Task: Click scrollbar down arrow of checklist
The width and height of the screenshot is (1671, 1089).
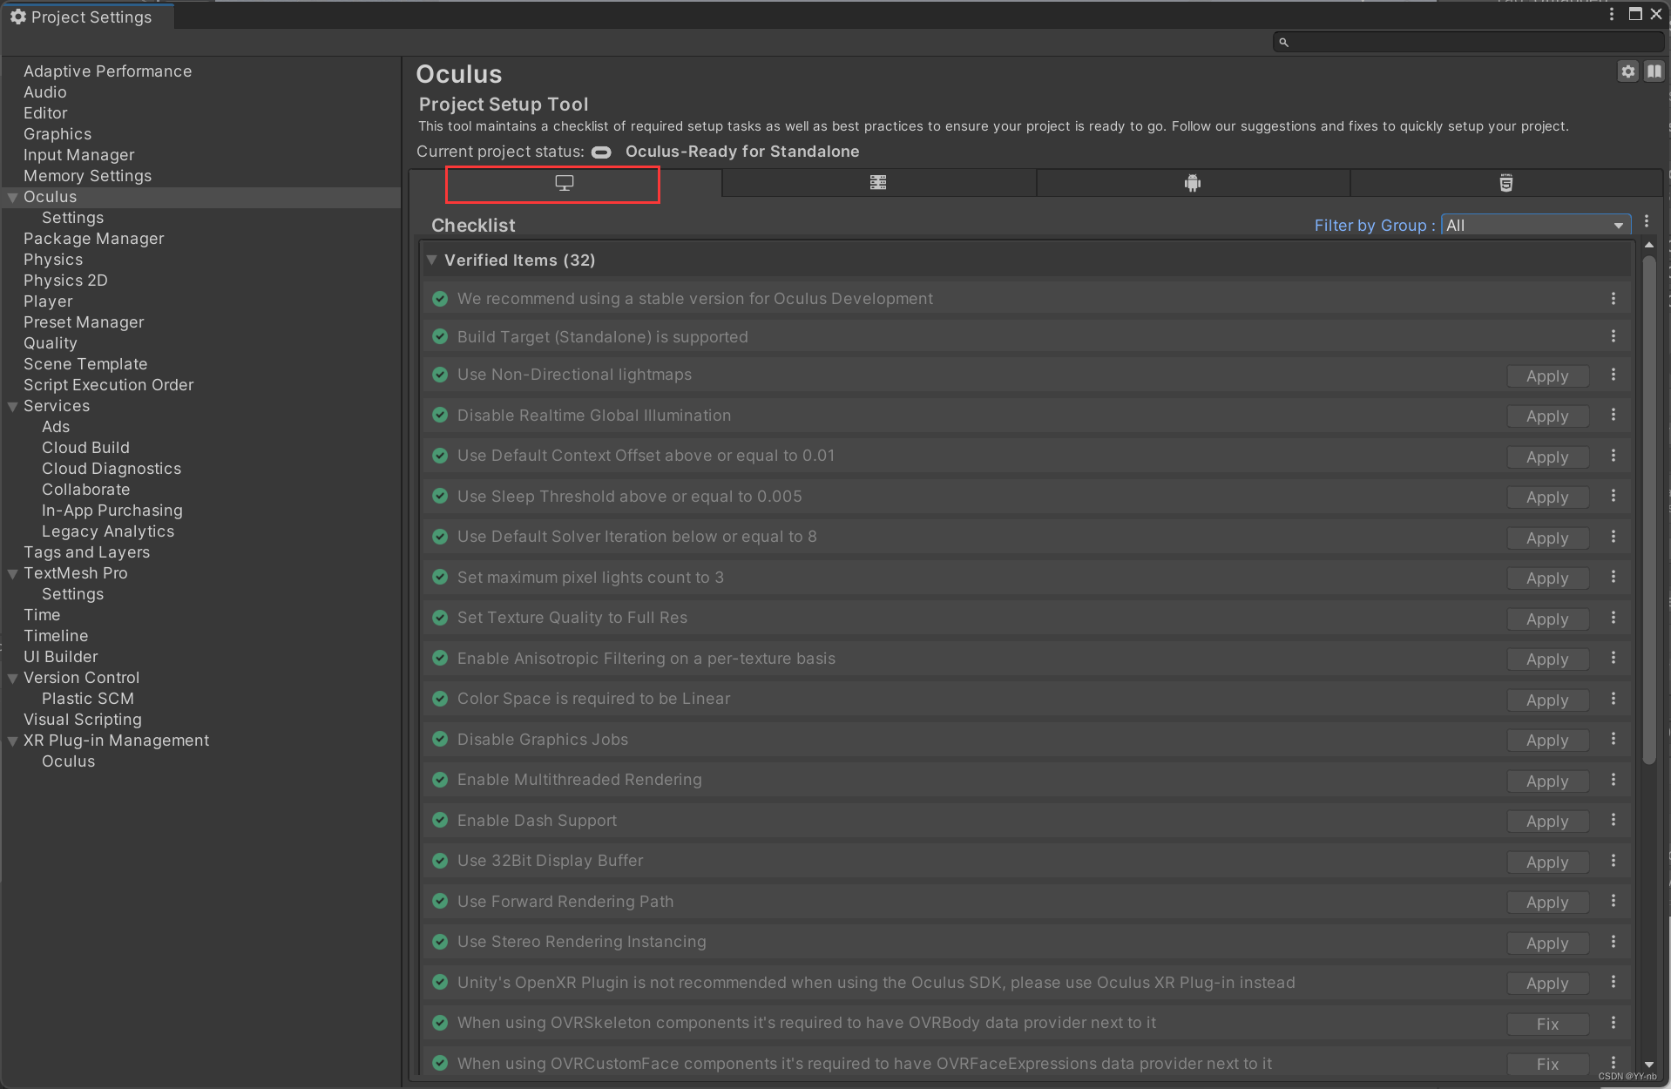Action: click(x=1648, y=1065)
